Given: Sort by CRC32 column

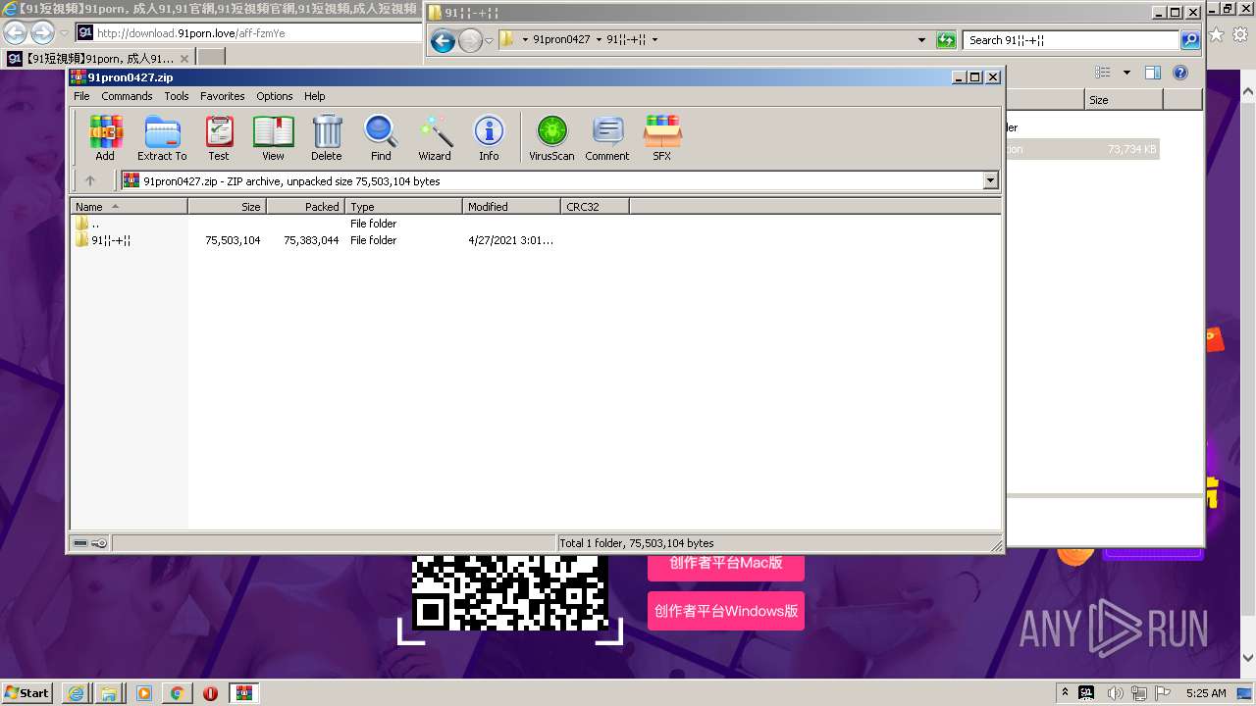Looking at the screenshot, I should [595, 207].
